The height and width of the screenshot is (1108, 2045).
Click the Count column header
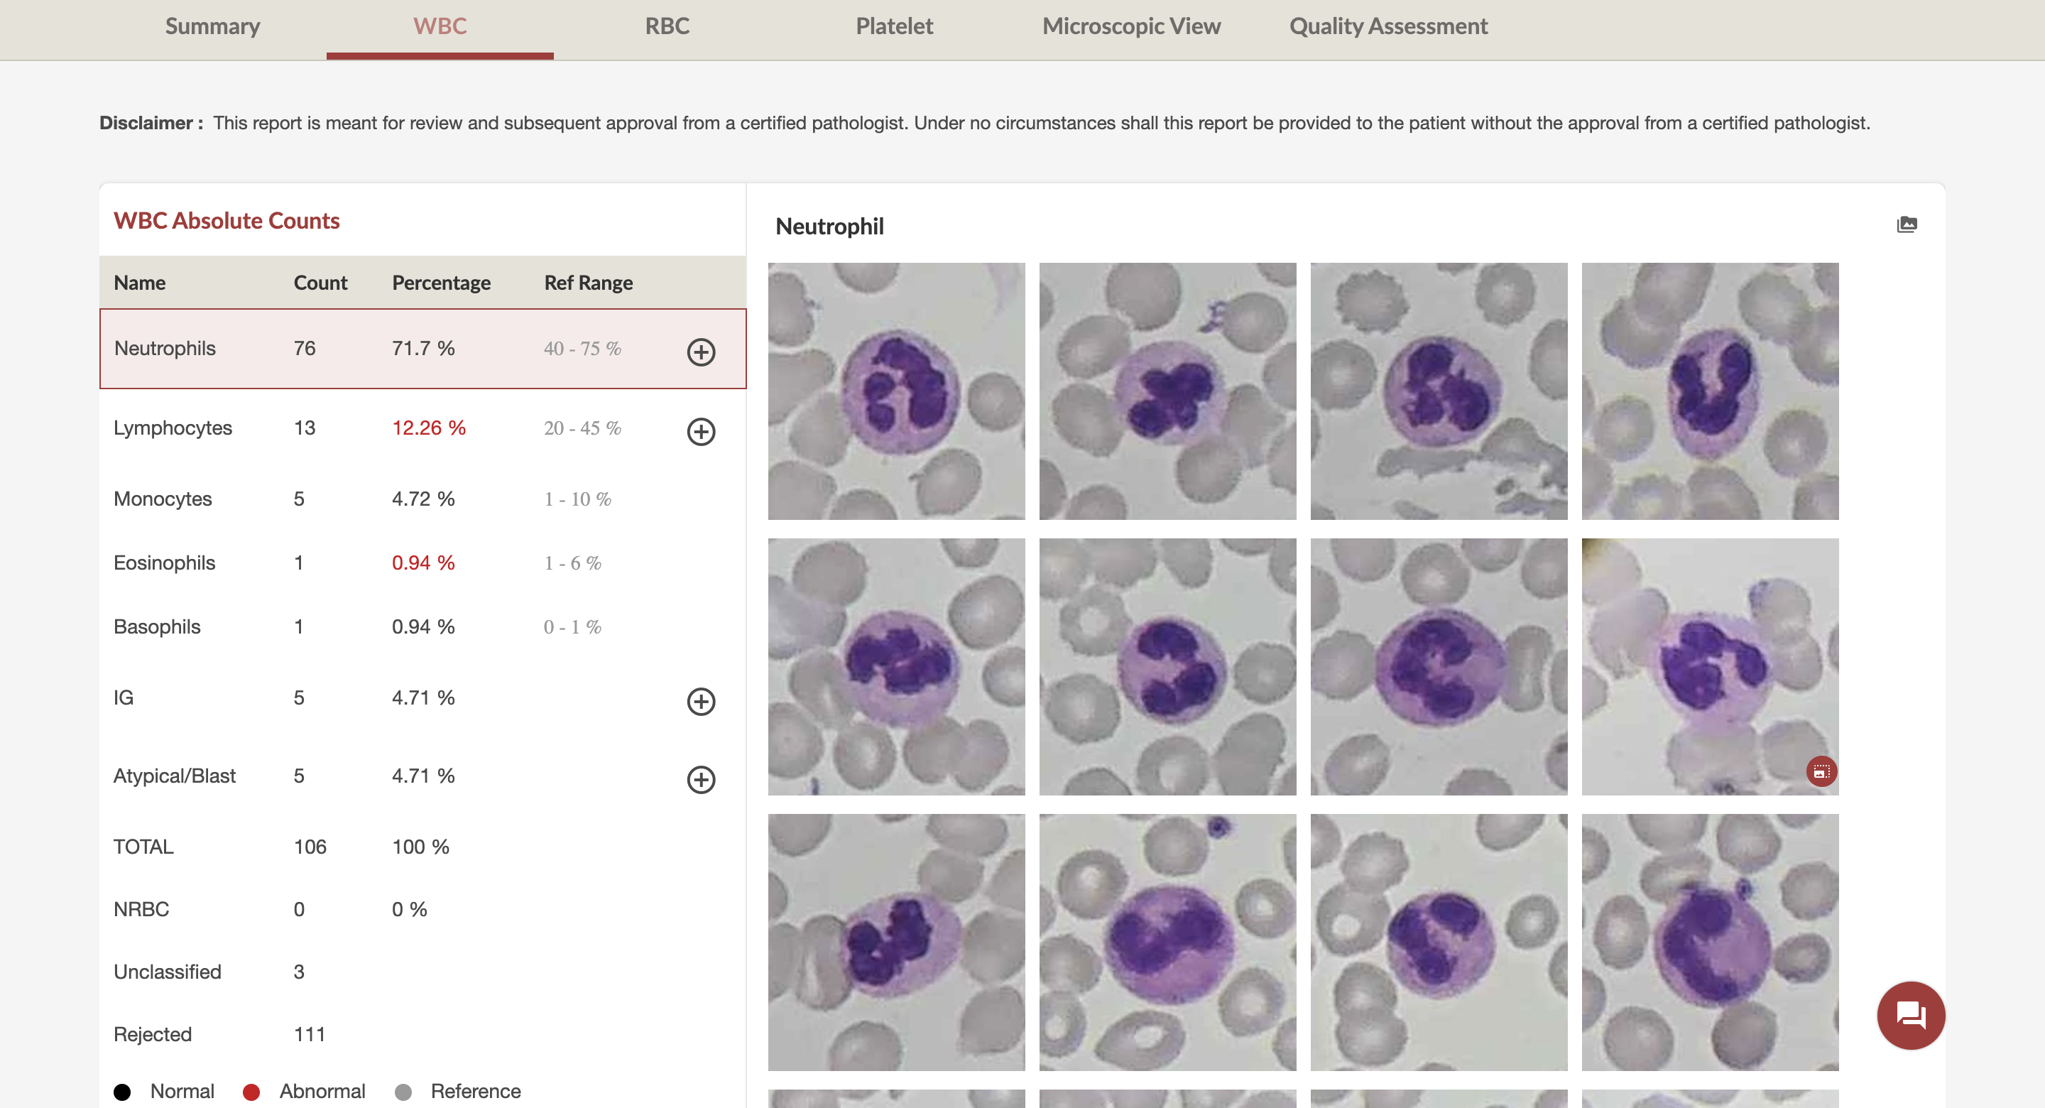[x=321, y=283]
